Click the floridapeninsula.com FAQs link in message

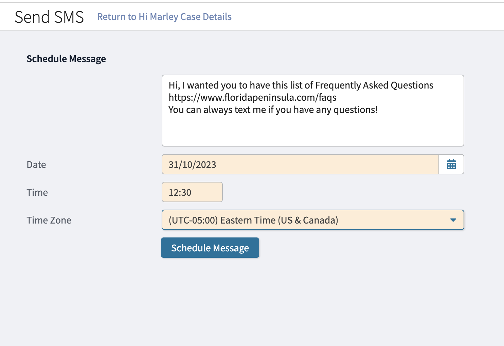(252, 97)
